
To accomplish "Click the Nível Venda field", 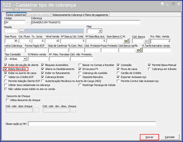I will point(52,41).
